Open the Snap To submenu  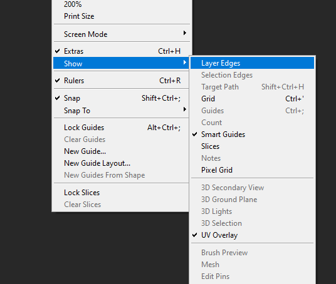point(121,111)
